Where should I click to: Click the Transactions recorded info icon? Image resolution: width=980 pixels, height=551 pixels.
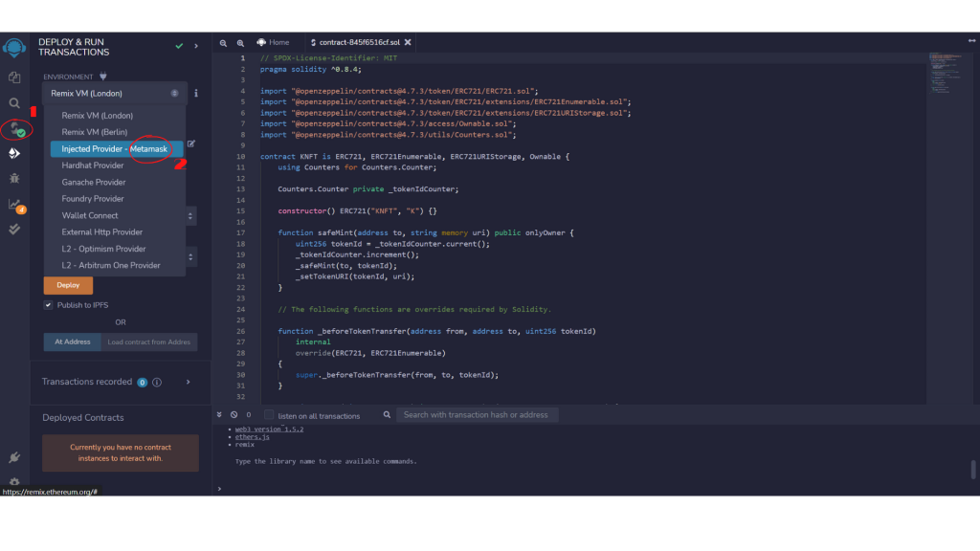point(157,383)
